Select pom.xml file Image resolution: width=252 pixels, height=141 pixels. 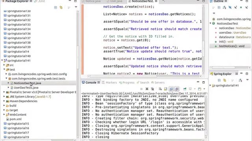(x=15, y=119)
